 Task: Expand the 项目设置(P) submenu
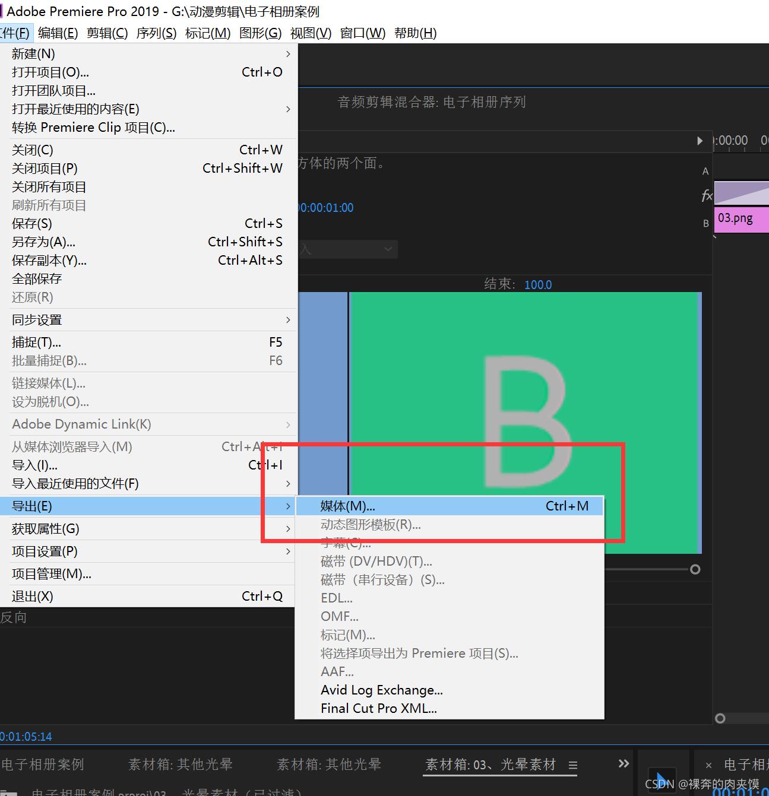(x=148, y=551)
